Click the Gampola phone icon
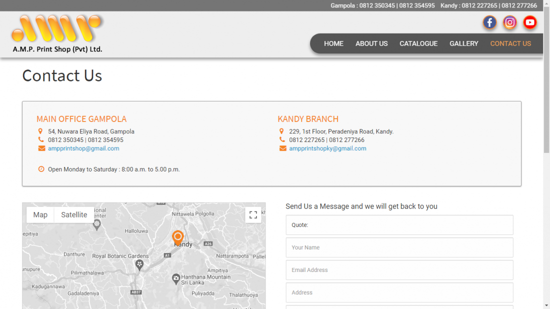This screenshot has width=550, height=309. [41, 139]
